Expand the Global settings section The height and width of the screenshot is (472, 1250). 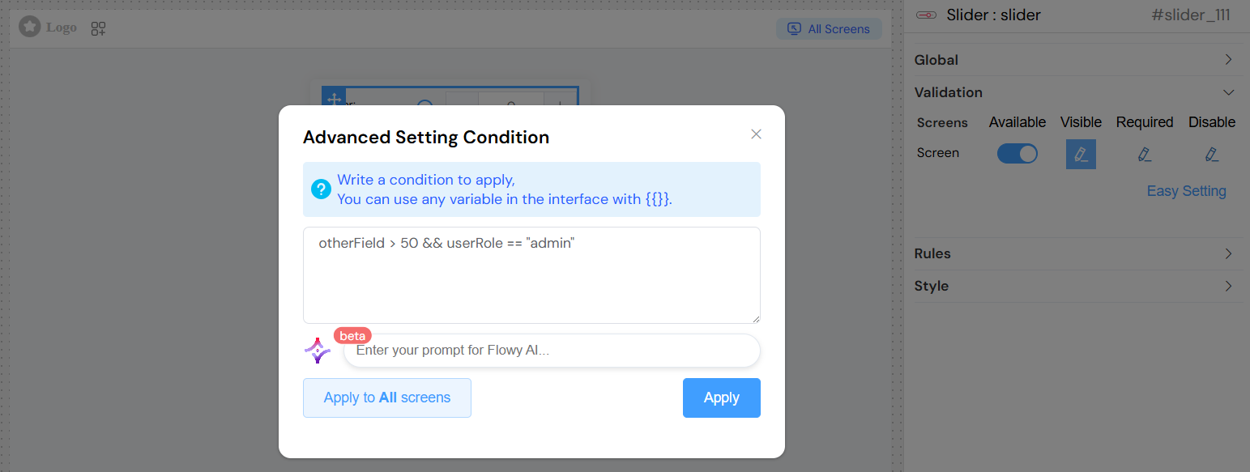(1228, 59)
